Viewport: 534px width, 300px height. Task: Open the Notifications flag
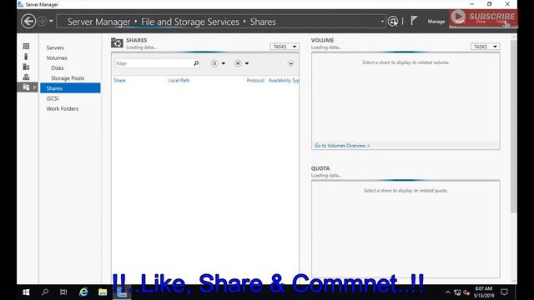[x=414, y=21]
